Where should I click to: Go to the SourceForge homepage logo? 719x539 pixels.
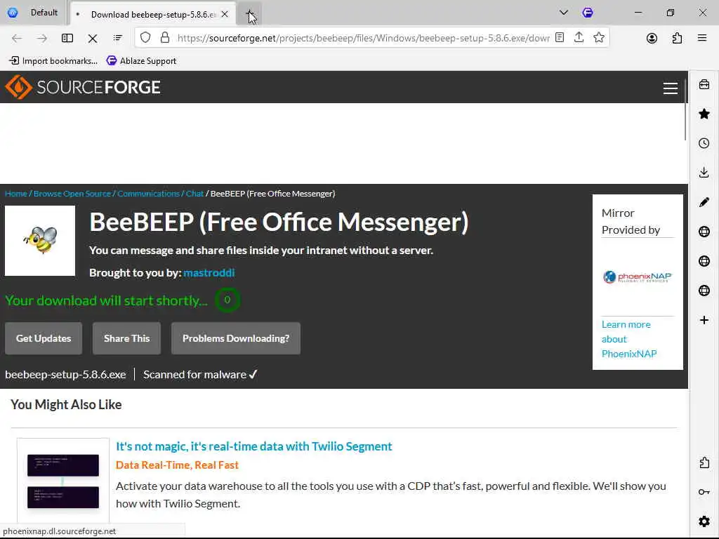tap(83, 87)
